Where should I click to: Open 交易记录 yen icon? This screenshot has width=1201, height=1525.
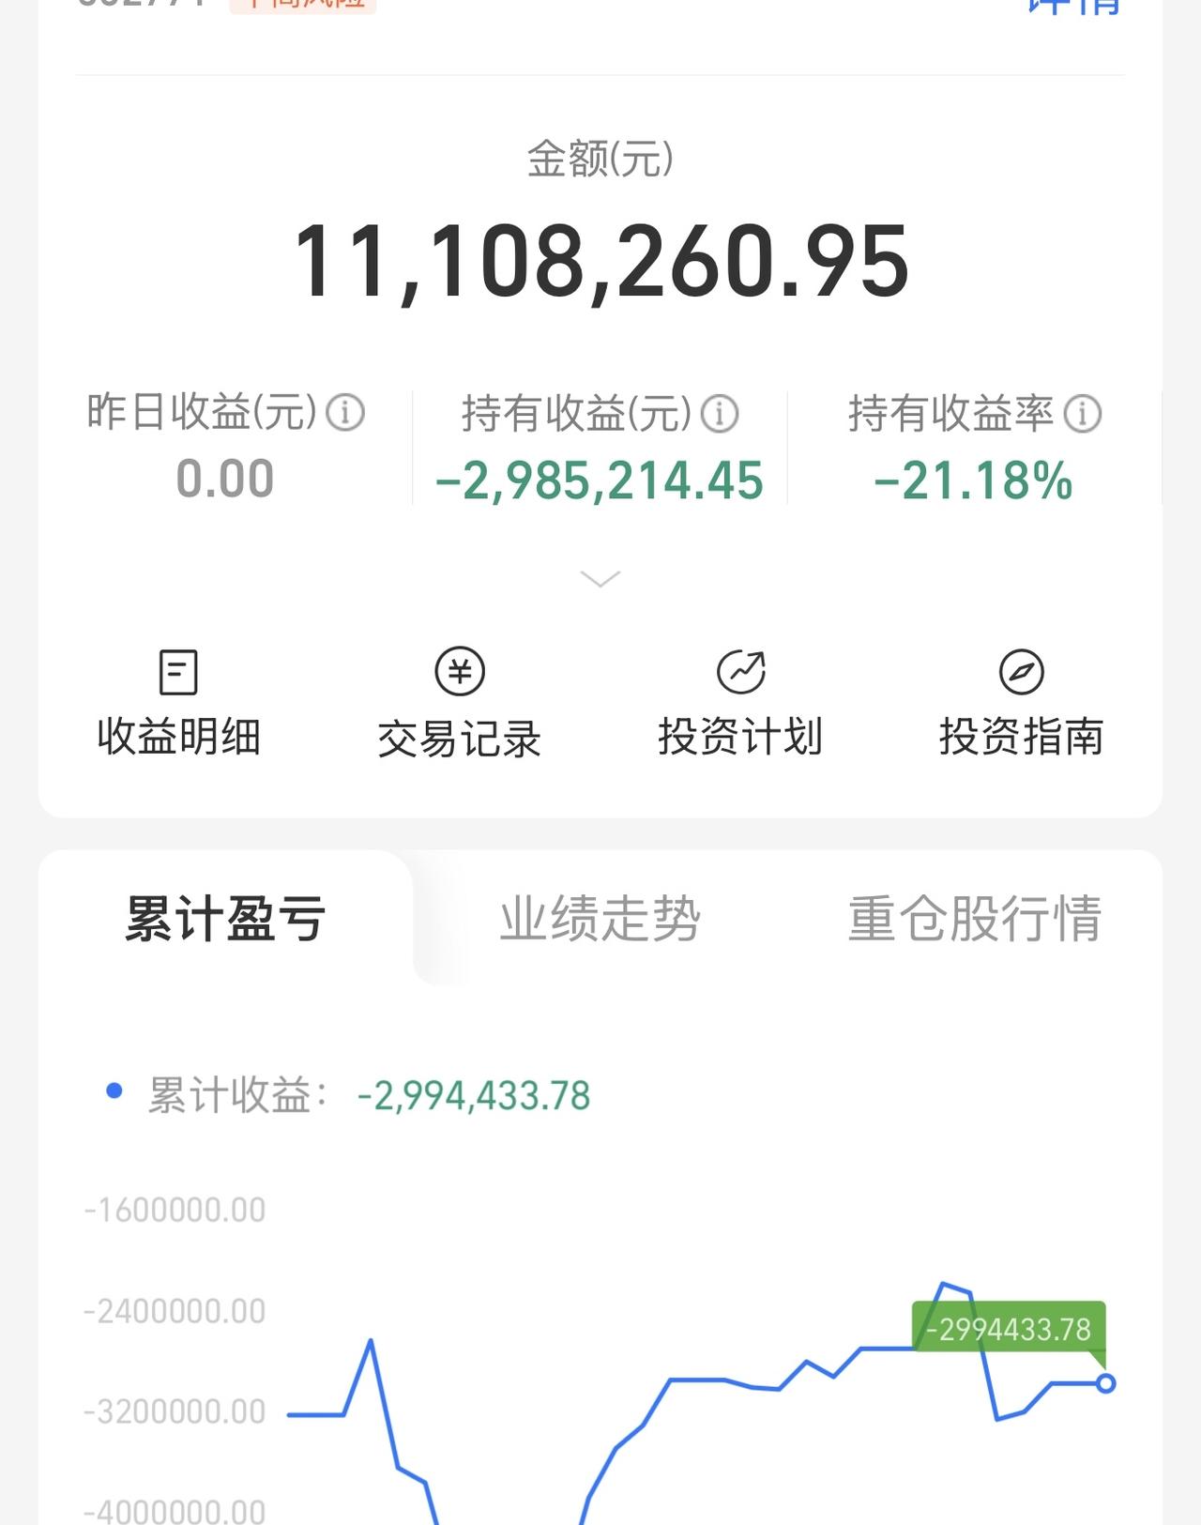pos(460,671)
